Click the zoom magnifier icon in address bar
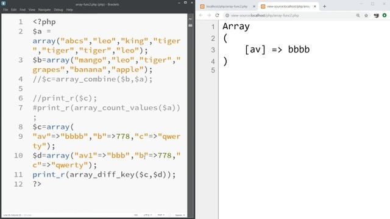Screen dimensions: 390x219 click(x=358, y=15)
